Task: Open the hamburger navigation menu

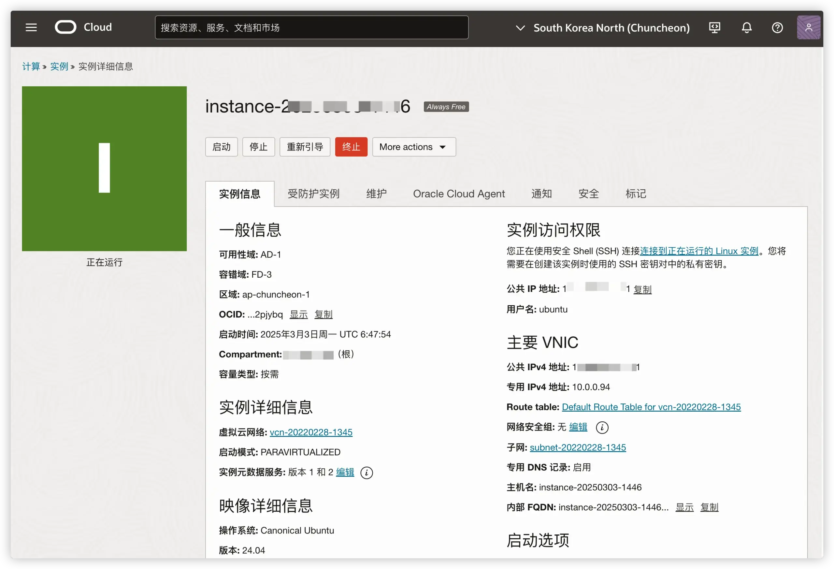Action: [x=31, y=27]
